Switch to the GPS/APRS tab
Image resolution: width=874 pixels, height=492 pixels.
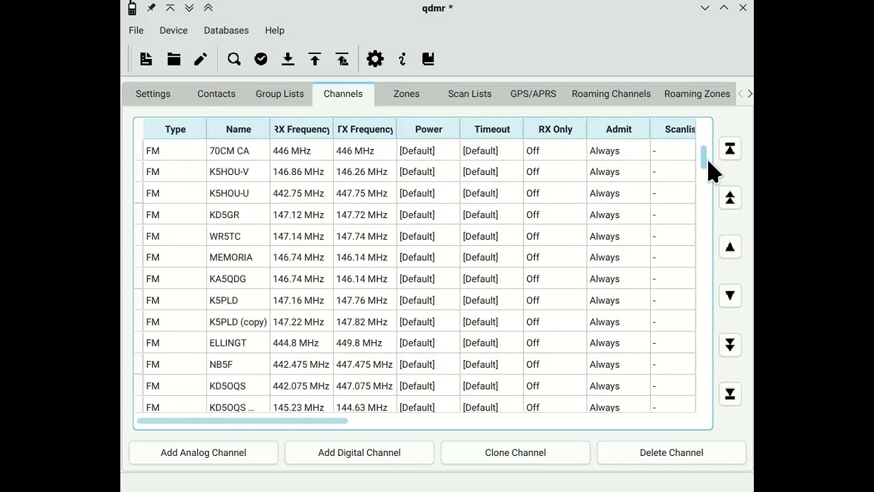pyautogui.click(x=533, y=94)
